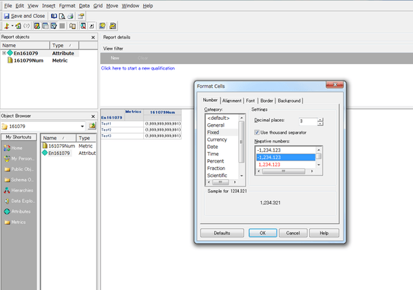Viewport: 413px width, 290px height.
Task: Click the page-by clipboard-style toolbar icon
Action: (72, 26)
